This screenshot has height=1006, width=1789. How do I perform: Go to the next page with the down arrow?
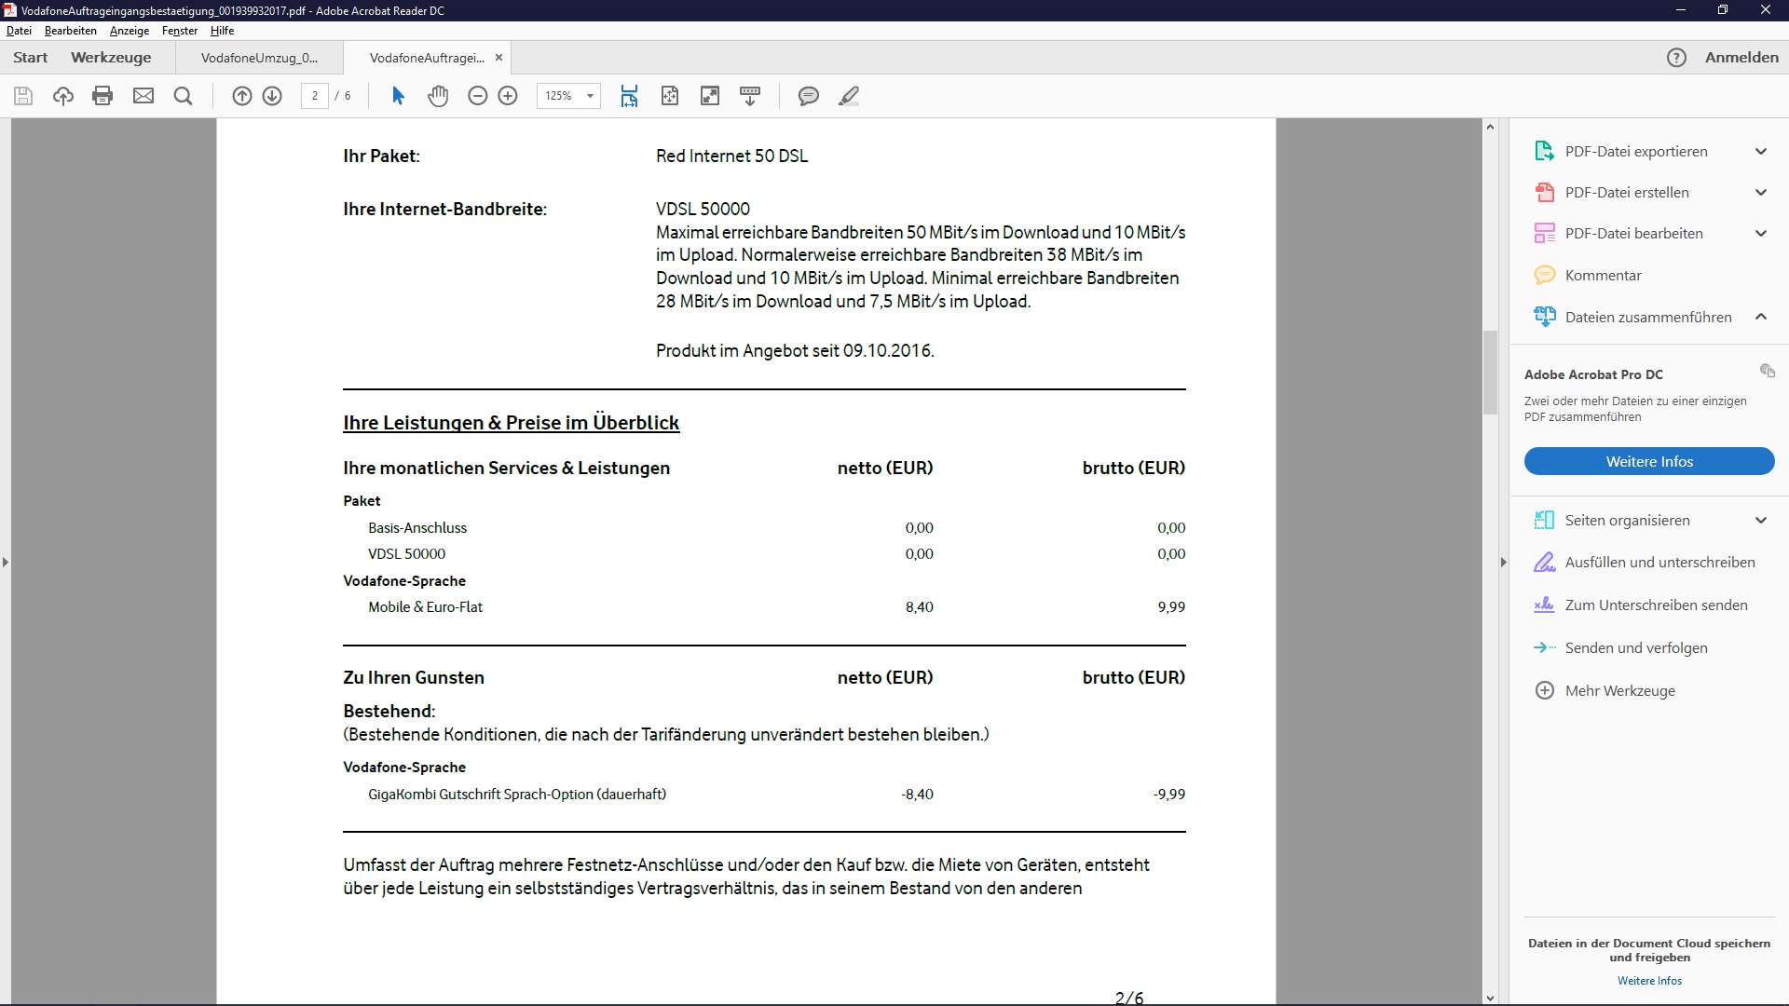click(272, 96)
